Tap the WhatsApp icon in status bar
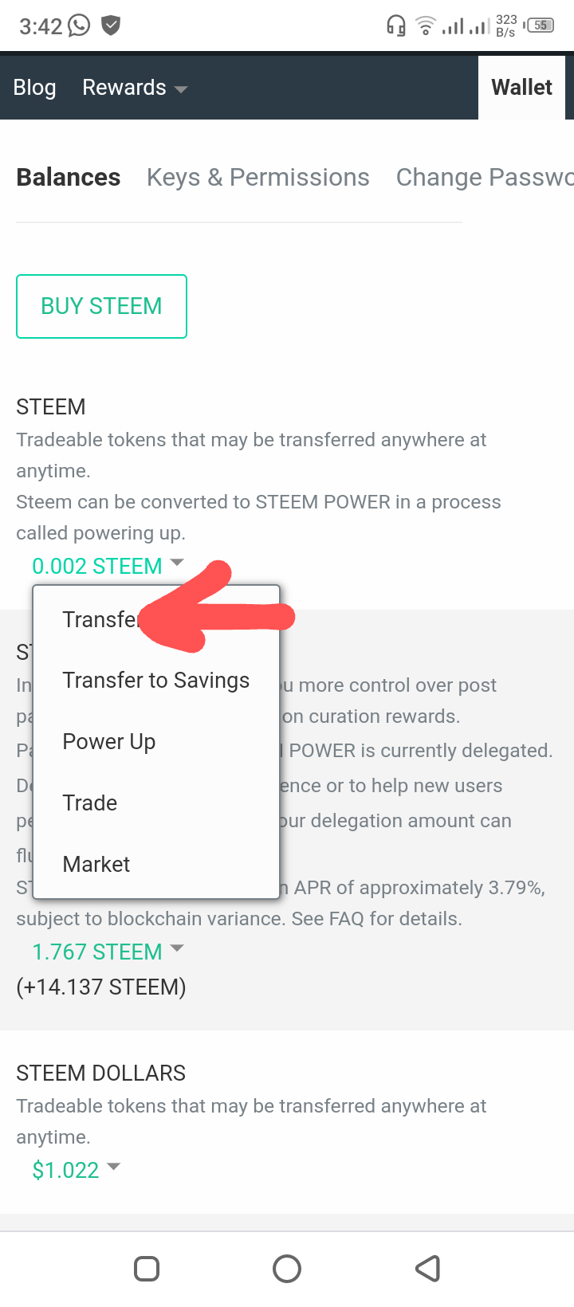574x1307 pixels. click(x=79, y=26)
